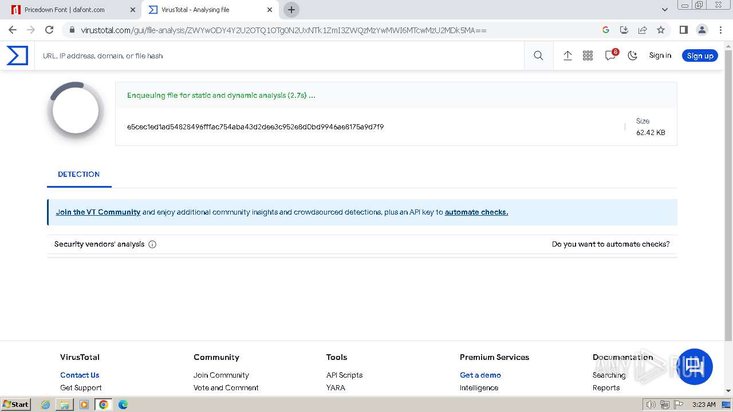Click the install/download page icon
Viewport: 733px width, 412px height.
624,30
